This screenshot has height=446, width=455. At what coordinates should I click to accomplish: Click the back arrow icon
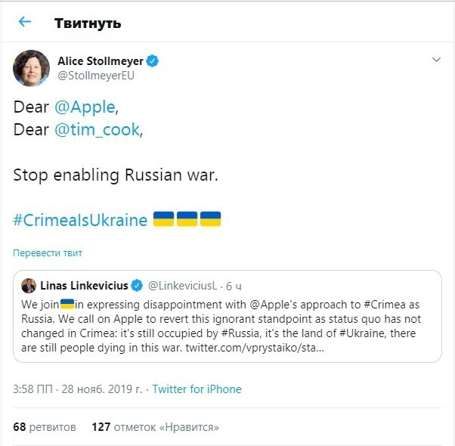(25, 22)
